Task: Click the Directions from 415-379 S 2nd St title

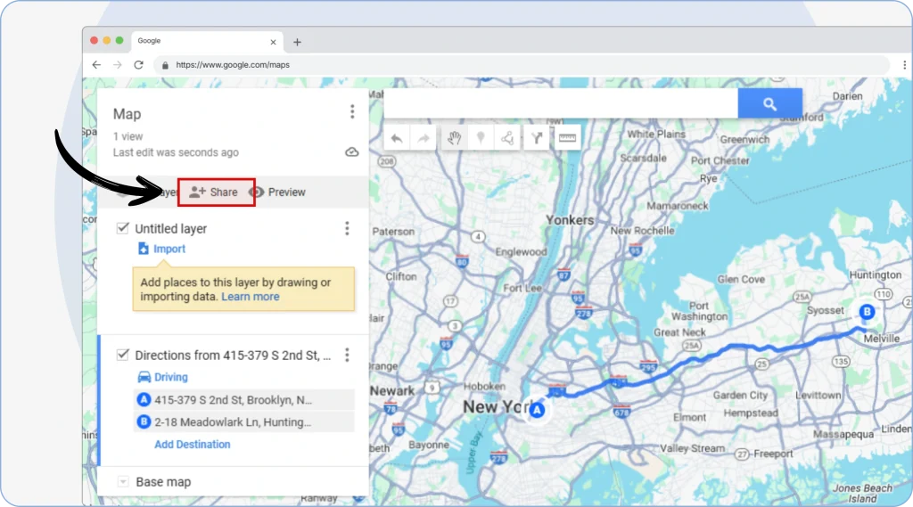Action: [x=233, y=355]
